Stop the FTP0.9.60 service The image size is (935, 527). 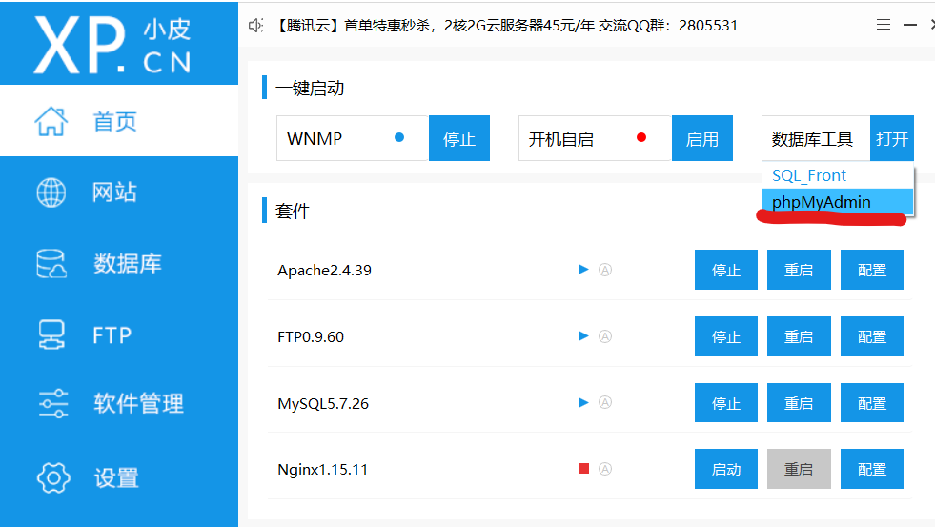click(725, 336)
